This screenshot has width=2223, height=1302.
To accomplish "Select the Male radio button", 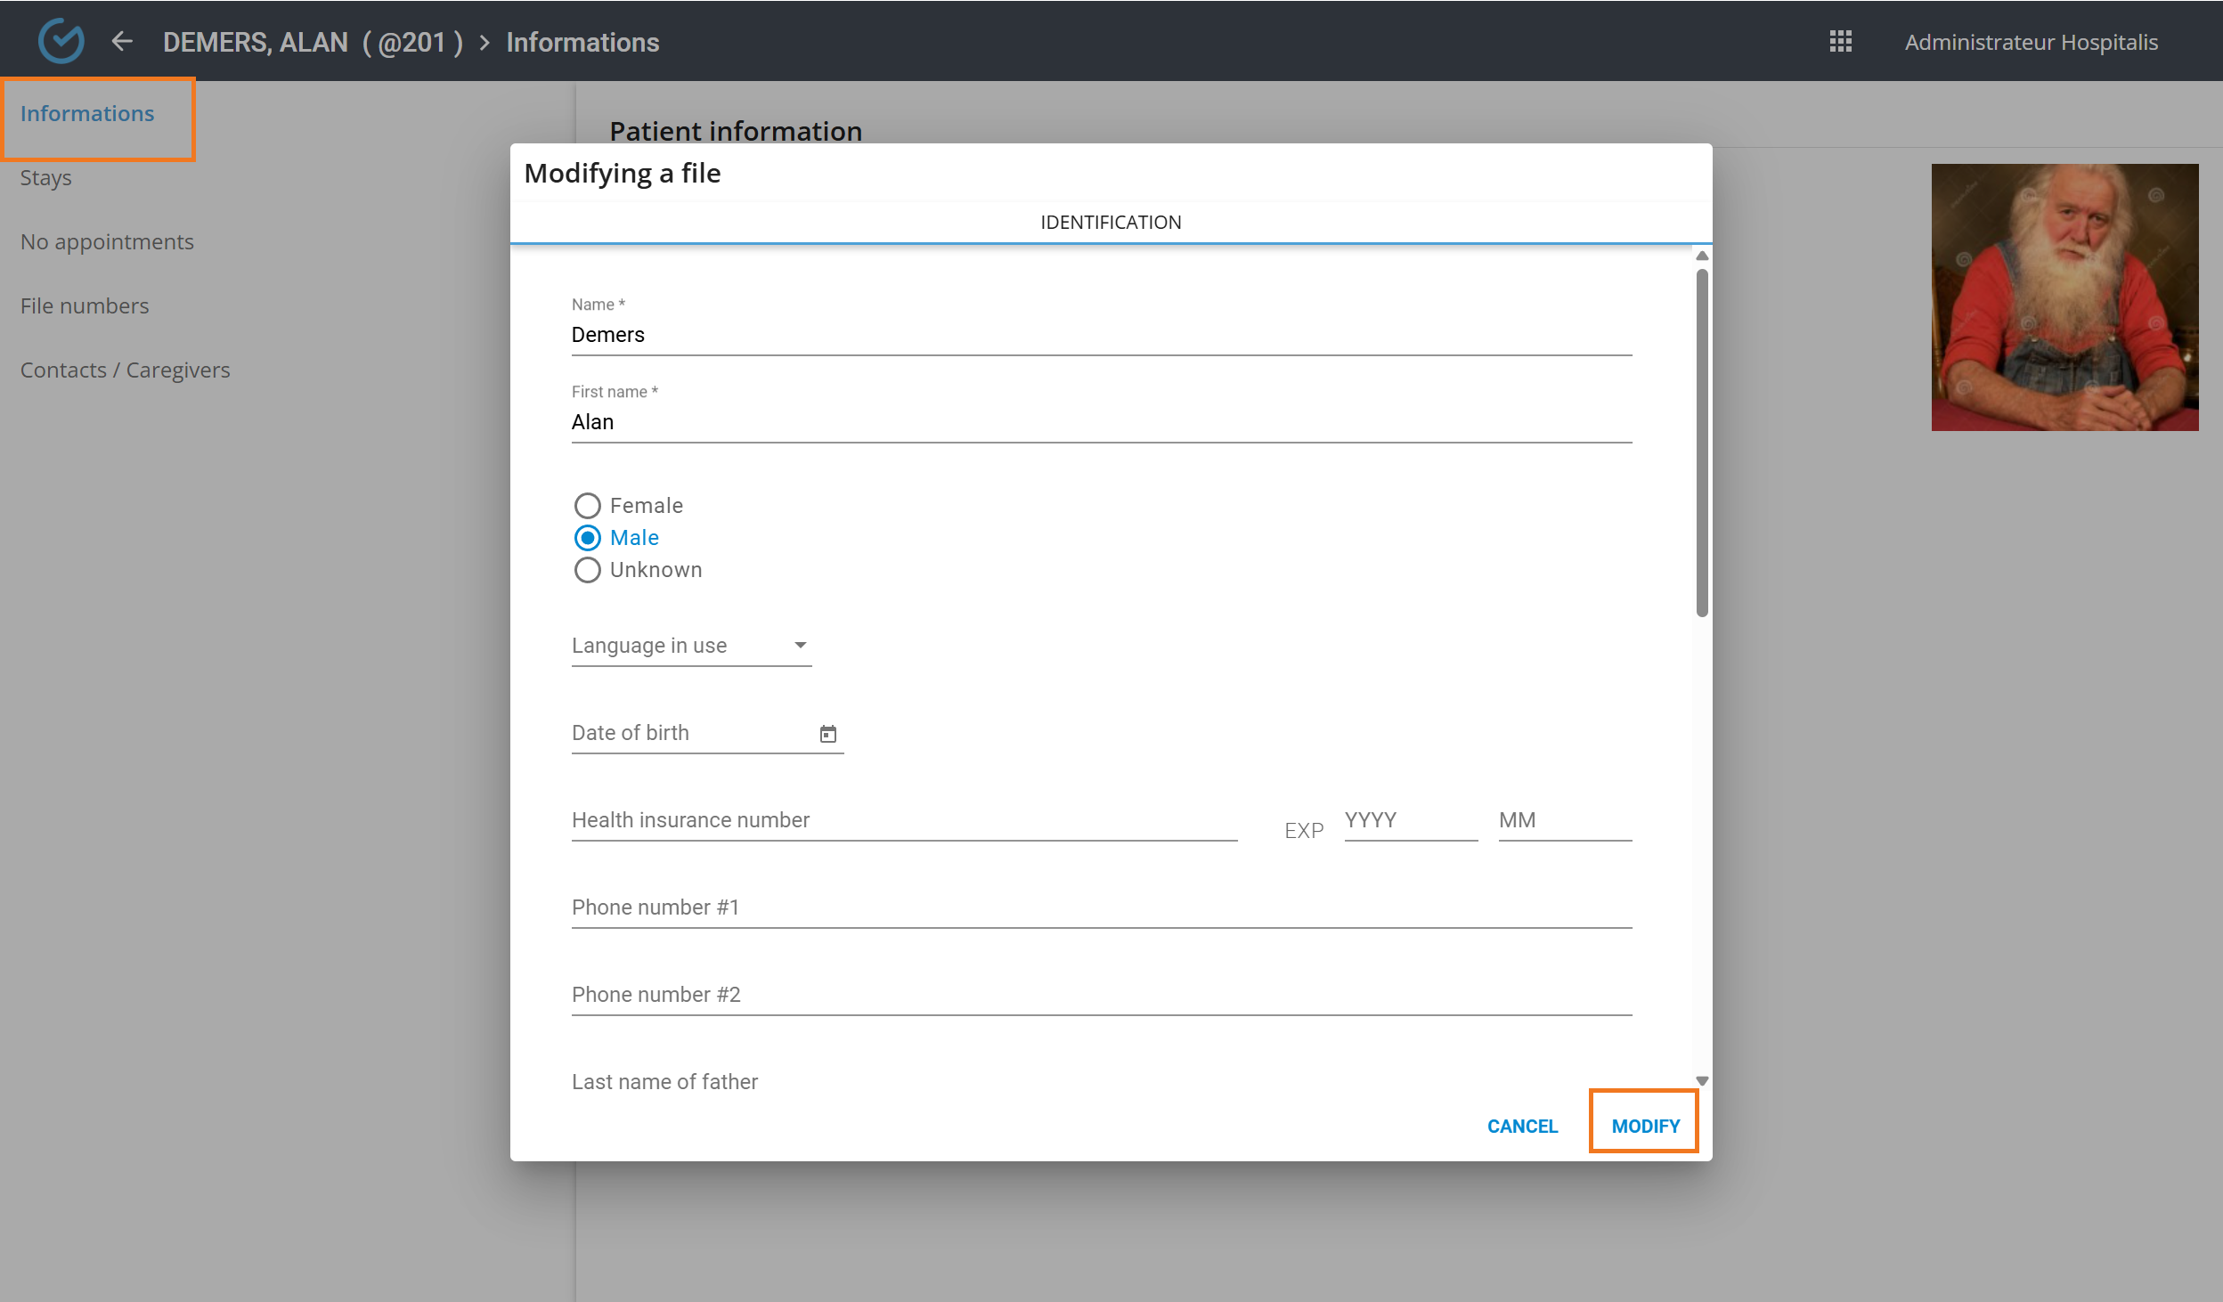I will 587,538.
